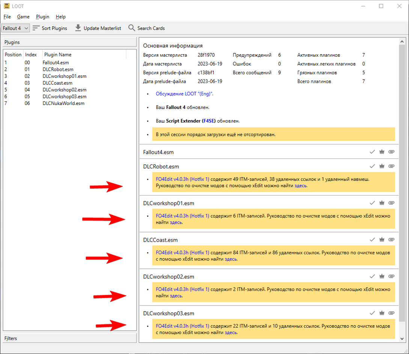Click the Основная информация heading
Screen dimensions: 409x354
click(x=173, y=46)
